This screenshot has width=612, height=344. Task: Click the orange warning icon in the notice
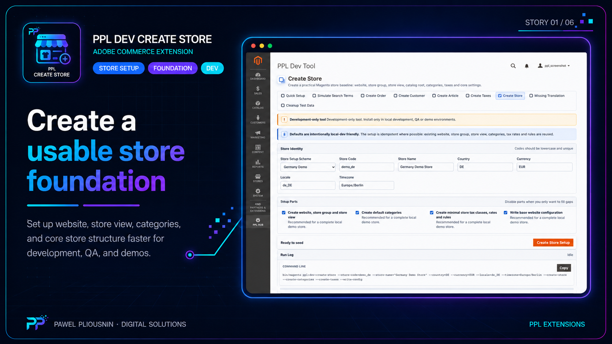tap(284, 120)
